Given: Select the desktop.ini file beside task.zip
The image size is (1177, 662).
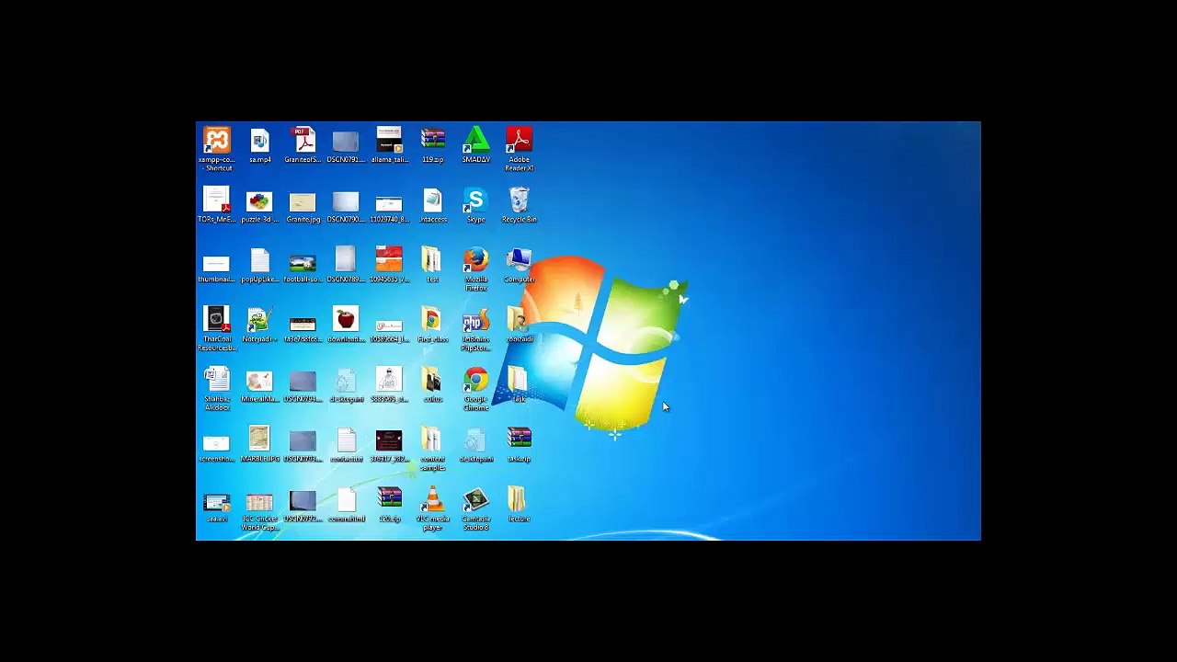Looking at the screenshot, I should pos(475,440).
